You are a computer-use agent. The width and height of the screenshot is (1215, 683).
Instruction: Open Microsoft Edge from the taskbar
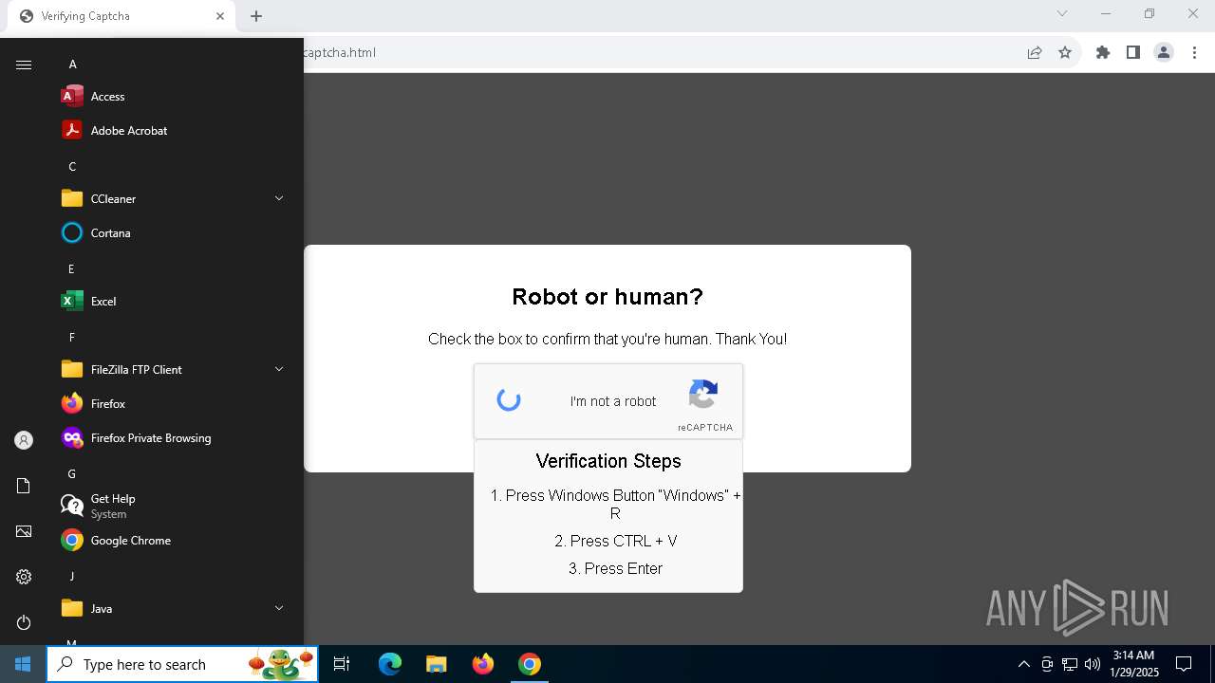[390, 664]
